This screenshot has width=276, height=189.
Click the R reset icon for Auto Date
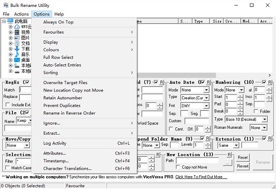208,82
